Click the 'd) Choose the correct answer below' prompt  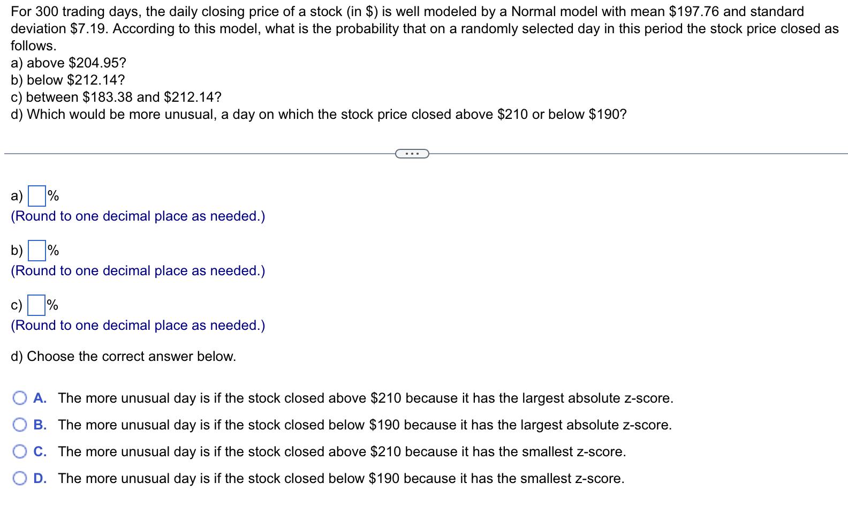point(123,356)
